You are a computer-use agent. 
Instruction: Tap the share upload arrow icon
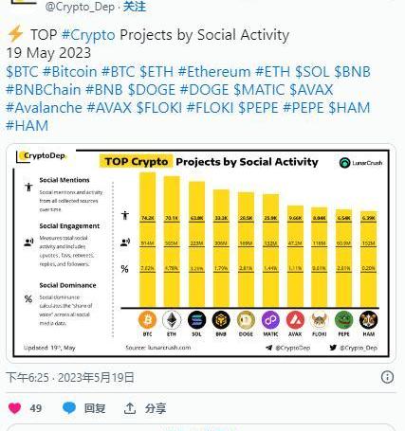click(130, 408)
